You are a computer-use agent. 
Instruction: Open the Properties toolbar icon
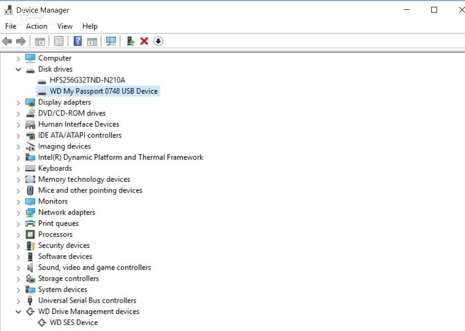59,41
